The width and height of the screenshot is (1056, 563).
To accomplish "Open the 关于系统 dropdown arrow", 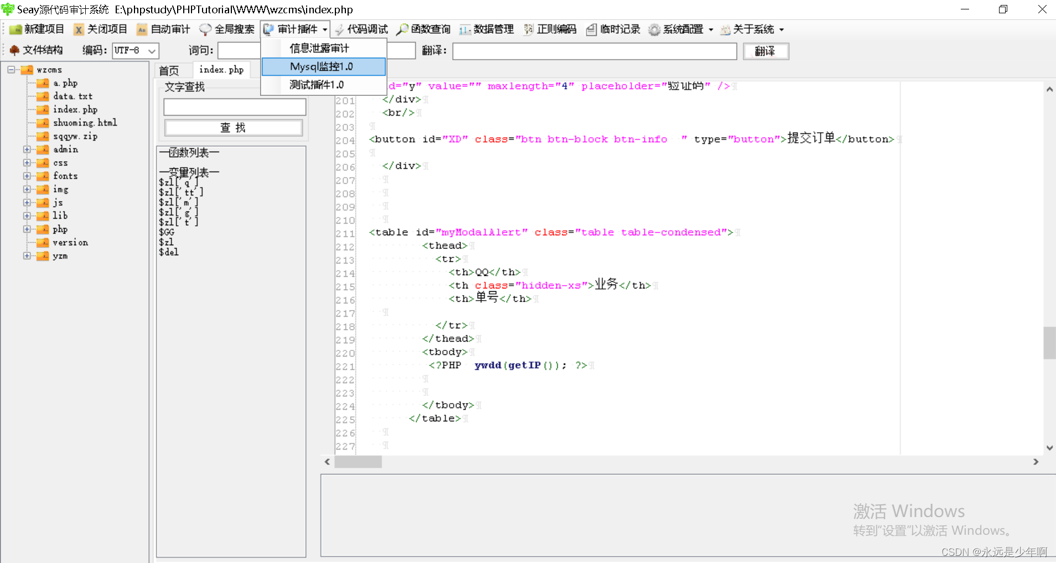I will pos(781,30).
